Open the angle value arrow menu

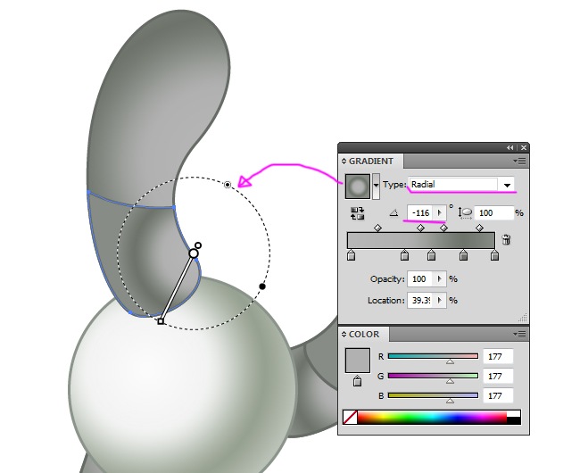coord(439,213)
